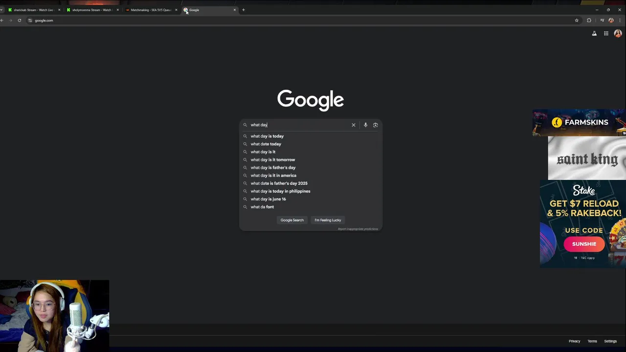Open the Chrome three-dot menu
The width and height of the screenshot is (626, 352).
coord(620,21)
